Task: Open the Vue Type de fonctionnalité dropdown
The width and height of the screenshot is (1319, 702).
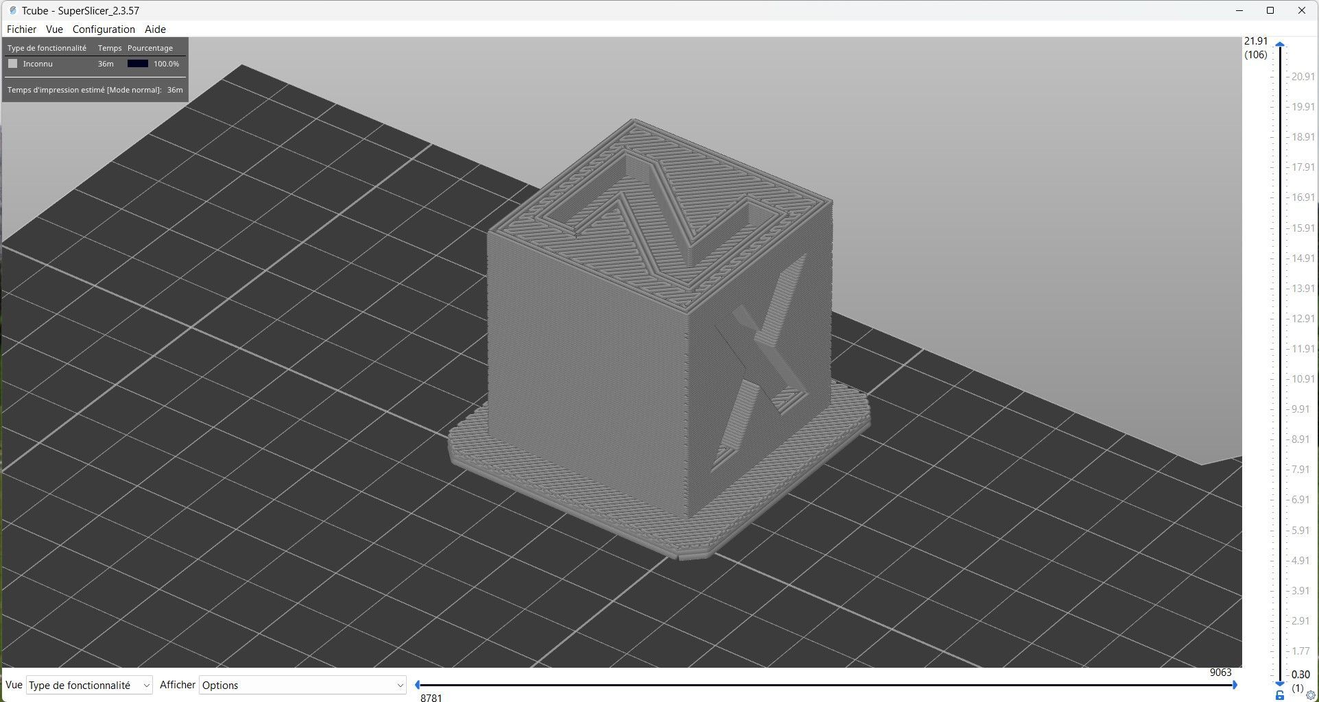Action: coord(89,685)
